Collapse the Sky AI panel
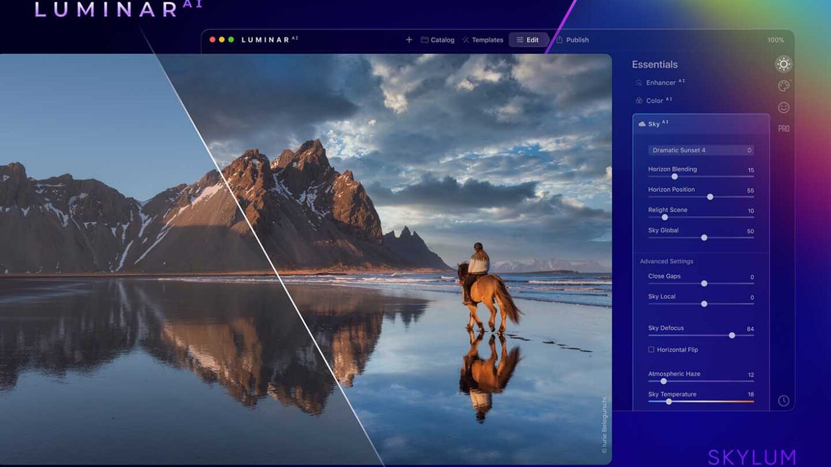831x467 pixels. 701,124
